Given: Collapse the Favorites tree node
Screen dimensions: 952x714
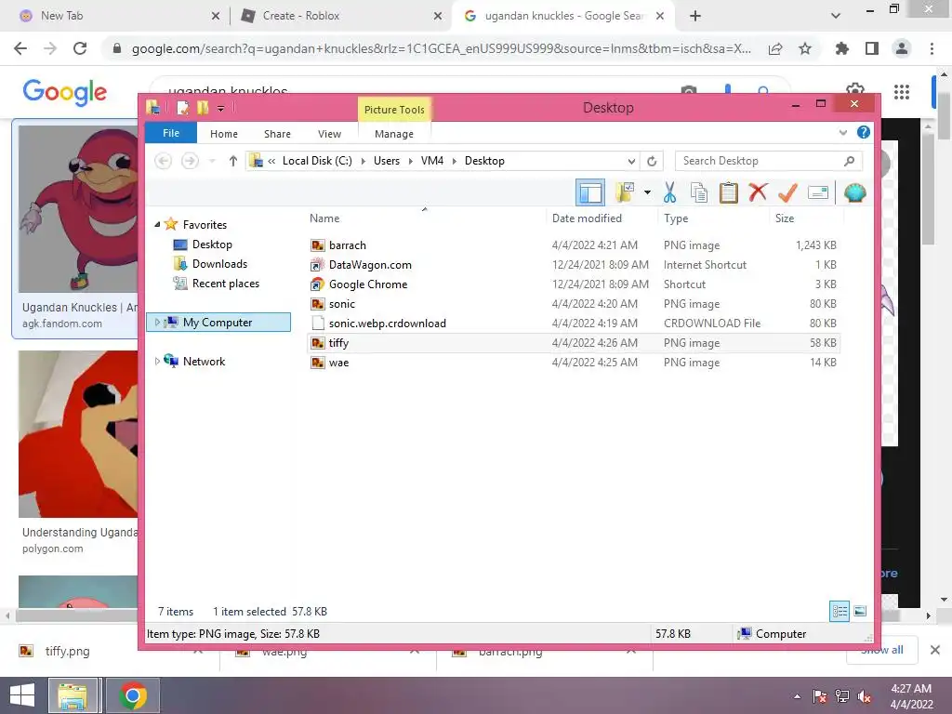Looking at the screenshot, I should tap(157, 224).
